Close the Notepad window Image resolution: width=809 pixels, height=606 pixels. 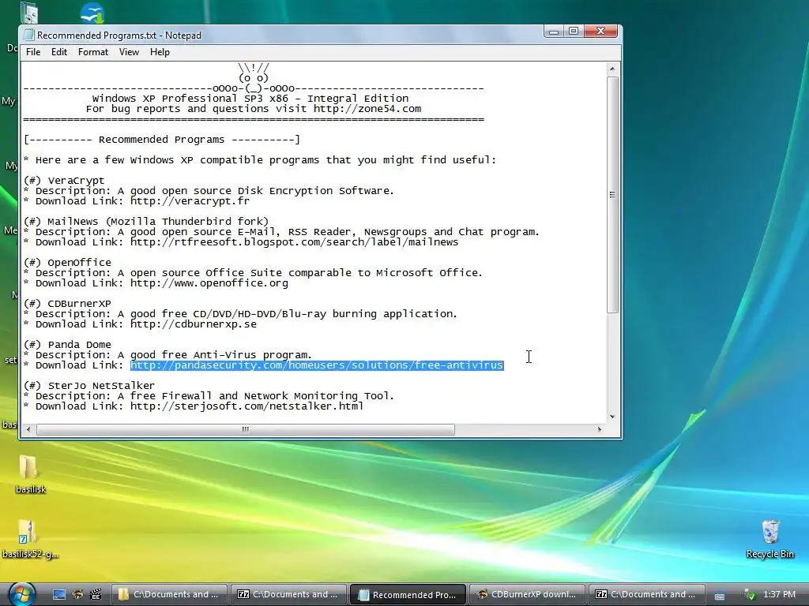click(x=600, y=32)
